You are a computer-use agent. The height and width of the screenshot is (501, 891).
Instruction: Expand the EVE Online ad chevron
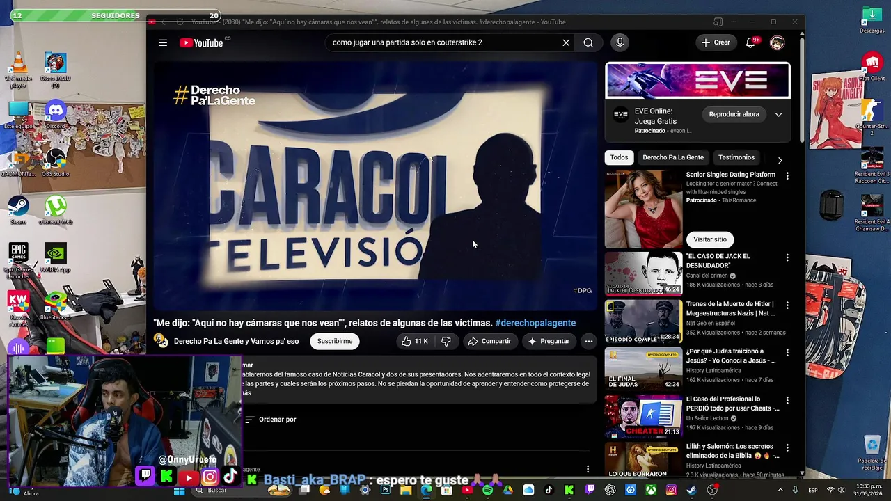[778, 114]
